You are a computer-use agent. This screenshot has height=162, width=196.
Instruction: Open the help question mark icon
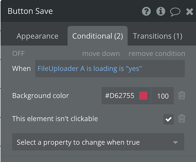tap(146, 12)
